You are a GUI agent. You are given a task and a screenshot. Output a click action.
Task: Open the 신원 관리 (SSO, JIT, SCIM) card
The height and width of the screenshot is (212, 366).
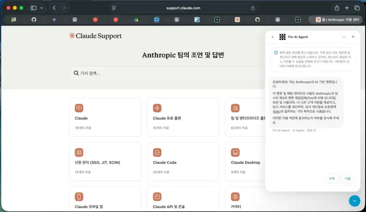pos(105,161)
